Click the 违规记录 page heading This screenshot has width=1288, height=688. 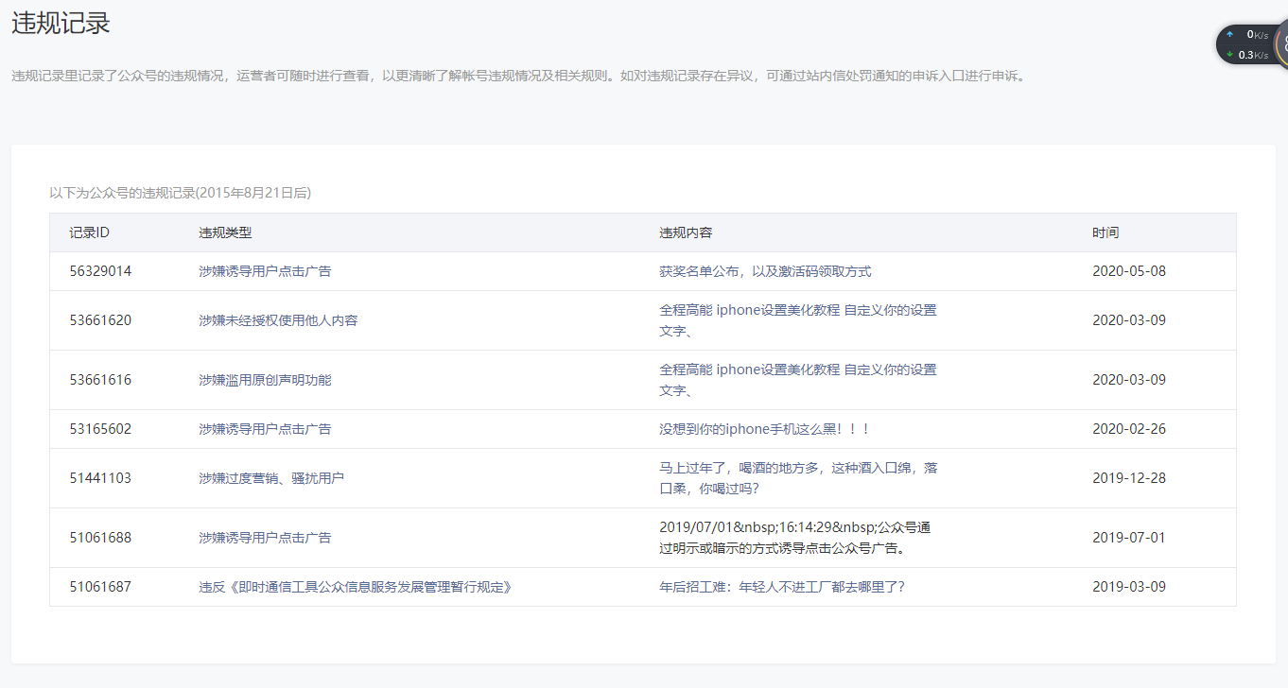61,24
